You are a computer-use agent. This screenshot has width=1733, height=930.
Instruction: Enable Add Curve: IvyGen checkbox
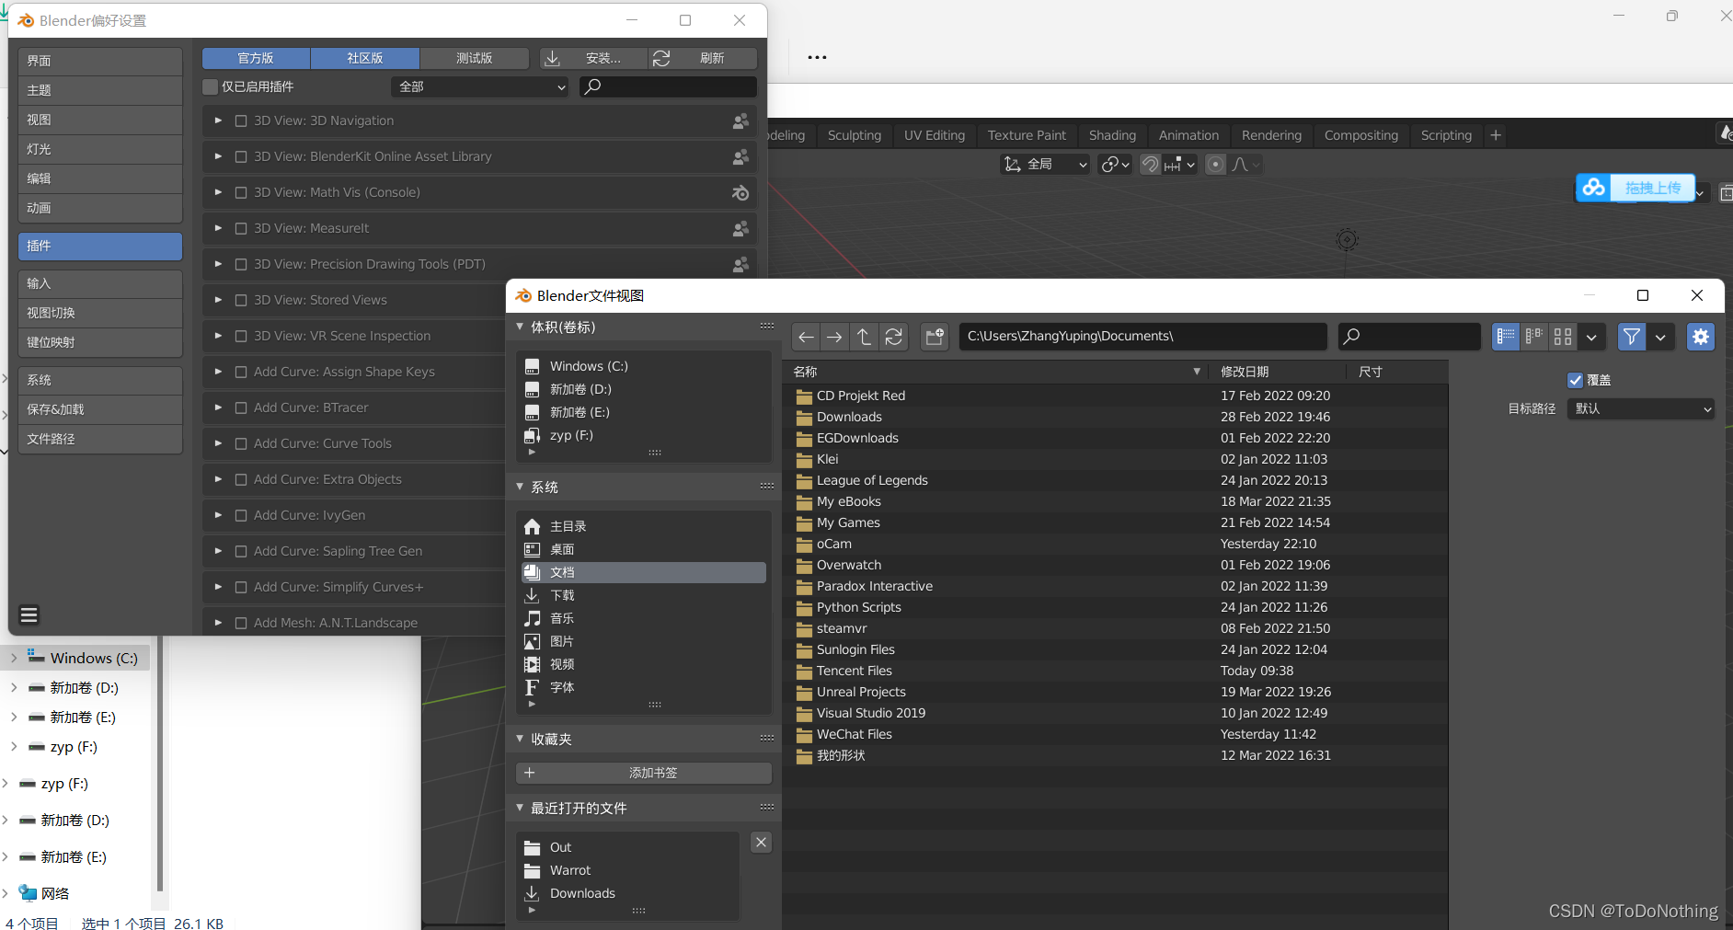pyautogui.click(x=241, y=515)
